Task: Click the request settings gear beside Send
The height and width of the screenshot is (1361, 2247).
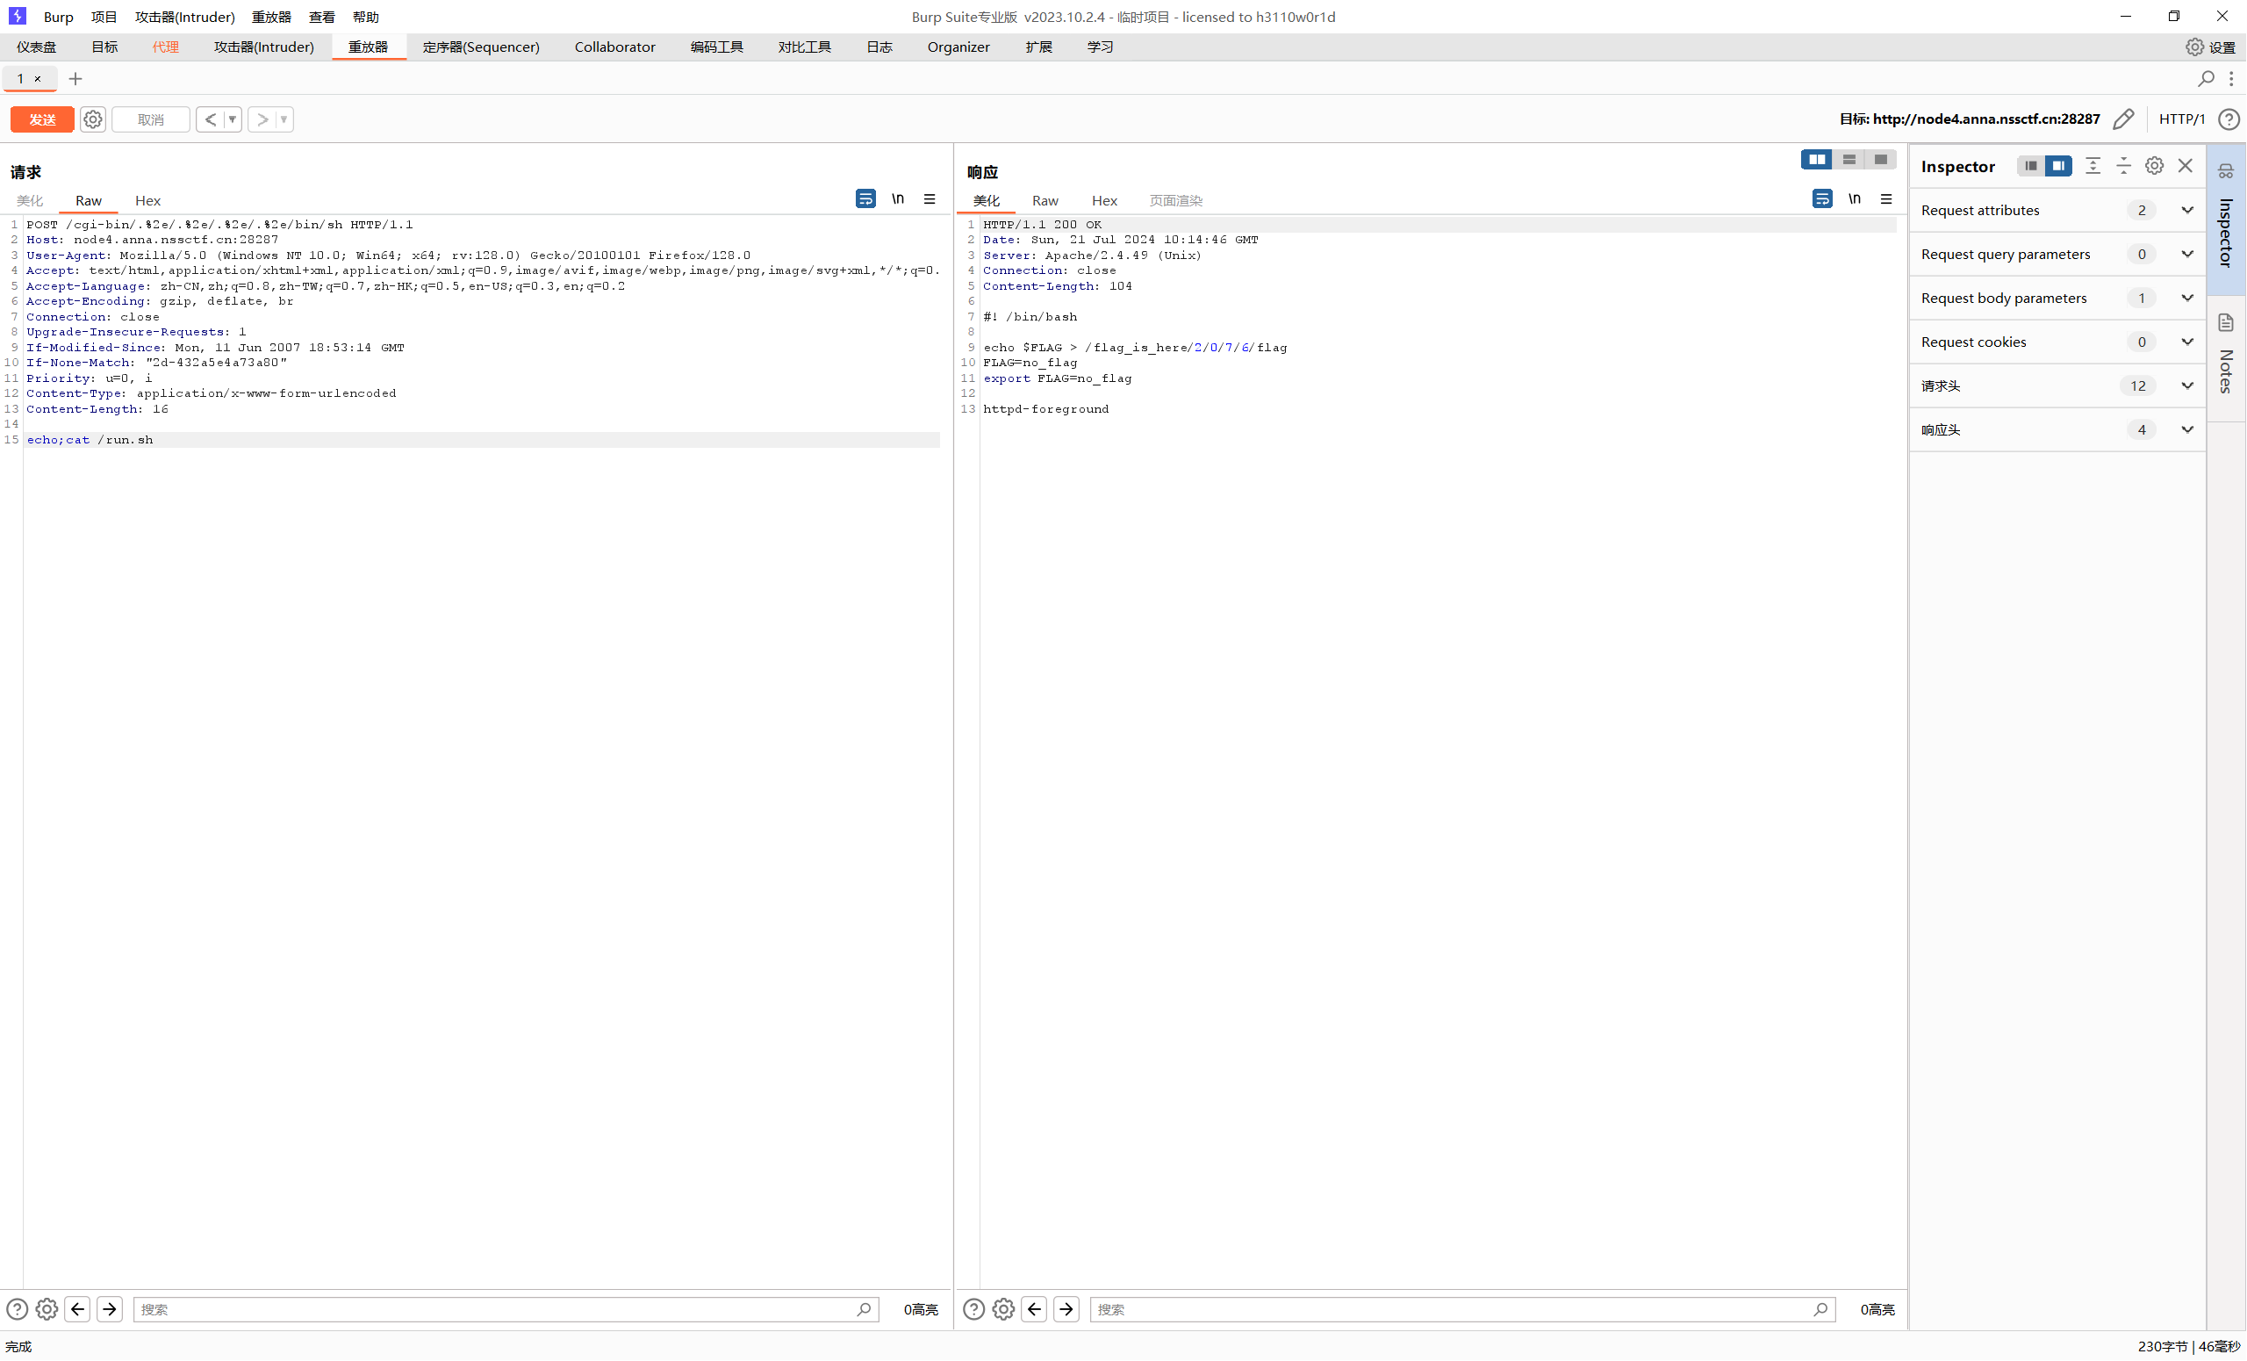Action: [x=92, y=119]
